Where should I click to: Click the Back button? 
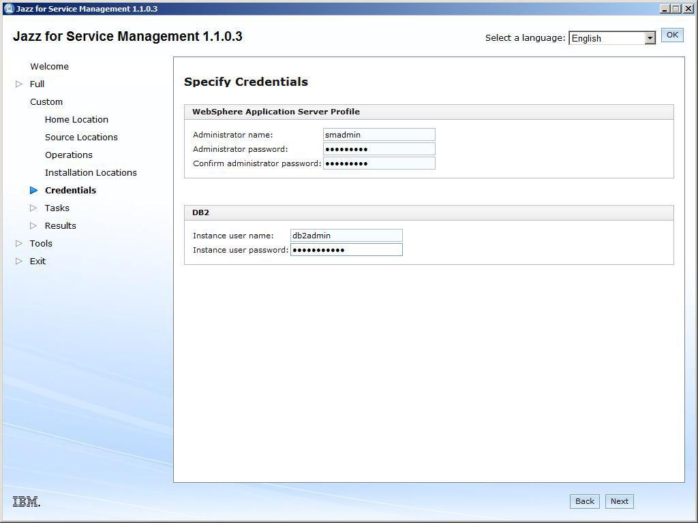(x=584, y=501)
